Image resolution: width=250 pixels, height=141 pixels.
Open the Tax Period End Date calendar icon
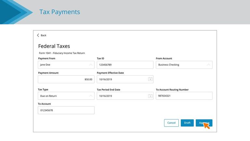click(150, 96)
